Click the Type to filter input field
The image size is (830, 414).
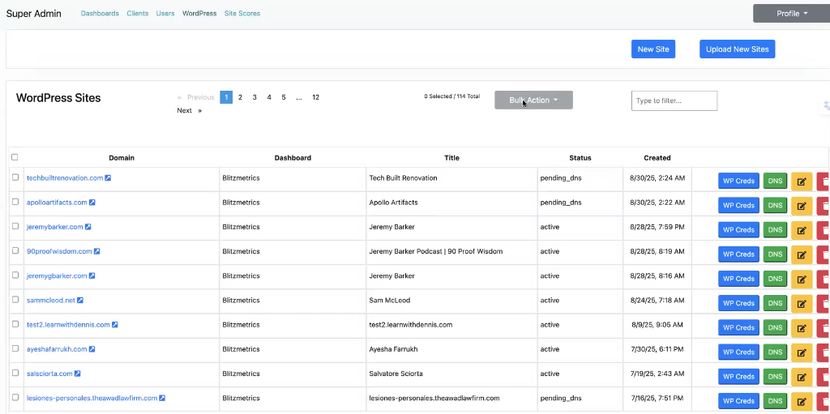674,100
